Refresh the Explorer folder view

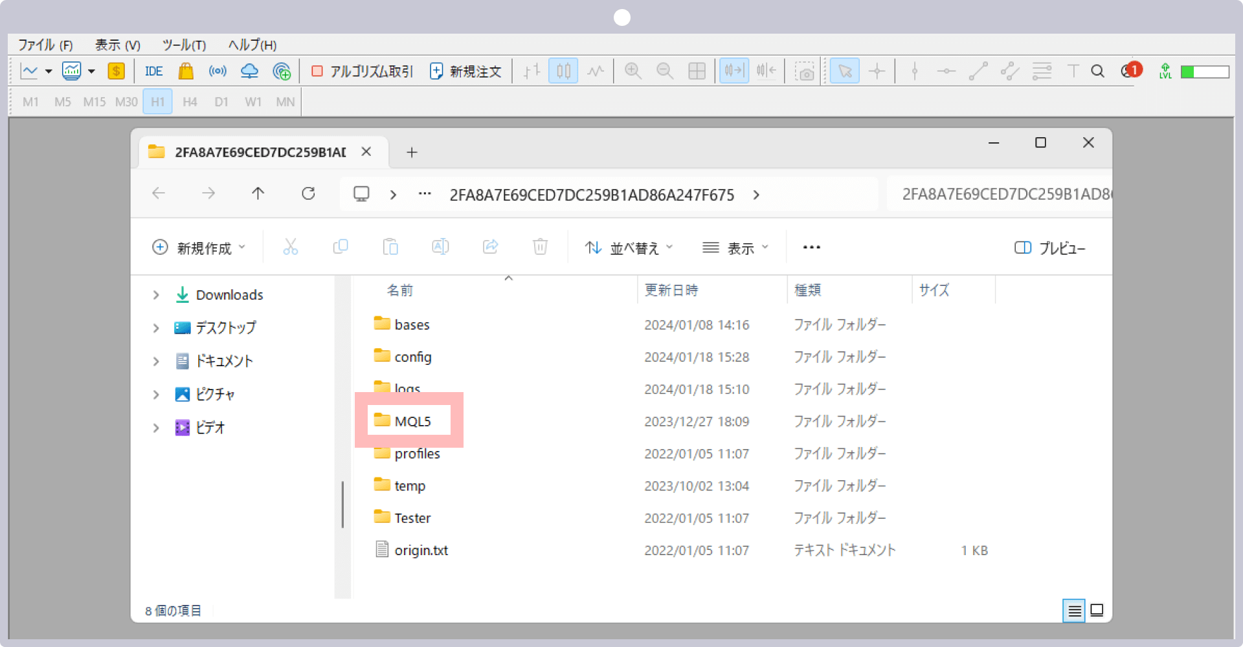(308, 193)
